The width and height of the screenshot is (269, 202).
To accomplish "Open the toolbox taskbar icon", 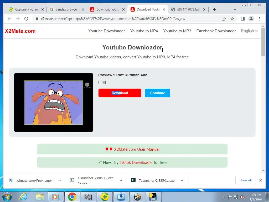I will [137, 197].
